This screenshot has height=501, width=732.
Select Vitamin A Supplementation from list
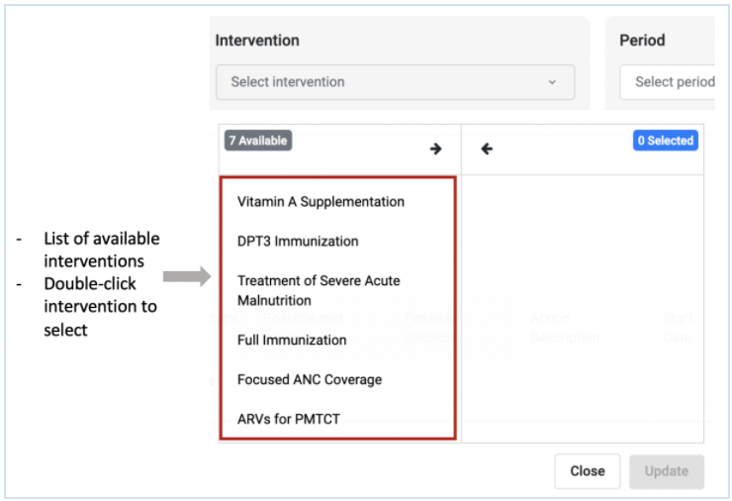[320, 201]
